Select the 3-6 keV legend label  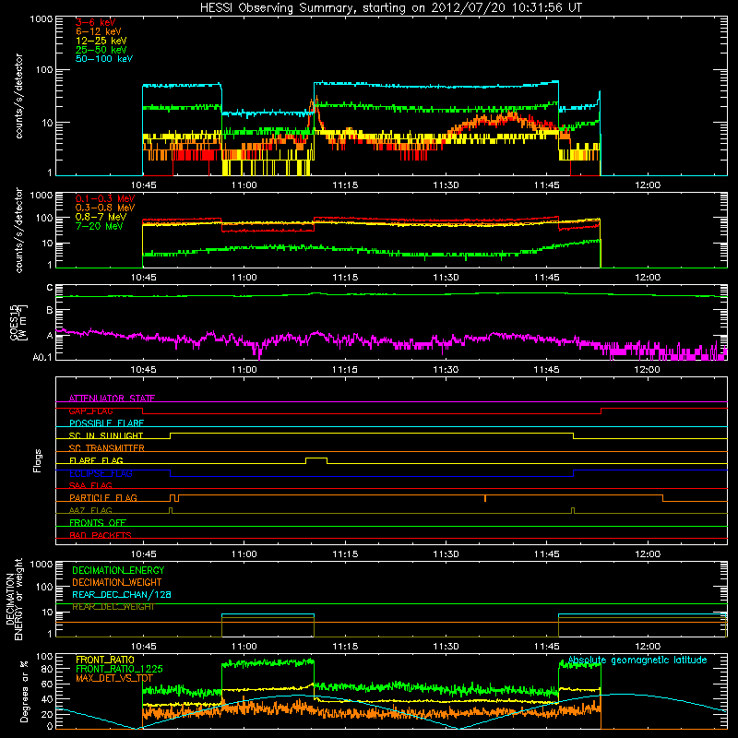[96, 22]
